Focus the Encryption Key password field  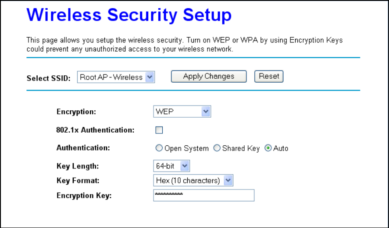[203, 195]
